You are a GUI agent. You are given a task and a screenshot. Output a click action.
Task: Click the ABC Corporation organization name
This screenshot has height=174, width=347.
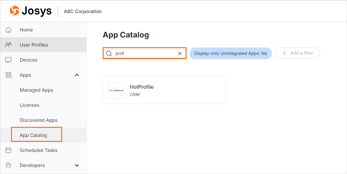click(83, 11)
